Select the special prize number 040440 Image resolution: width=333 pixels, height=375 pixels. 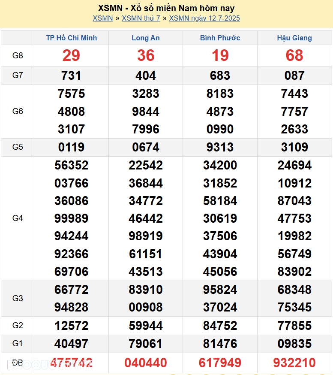(x=146, y=363)
